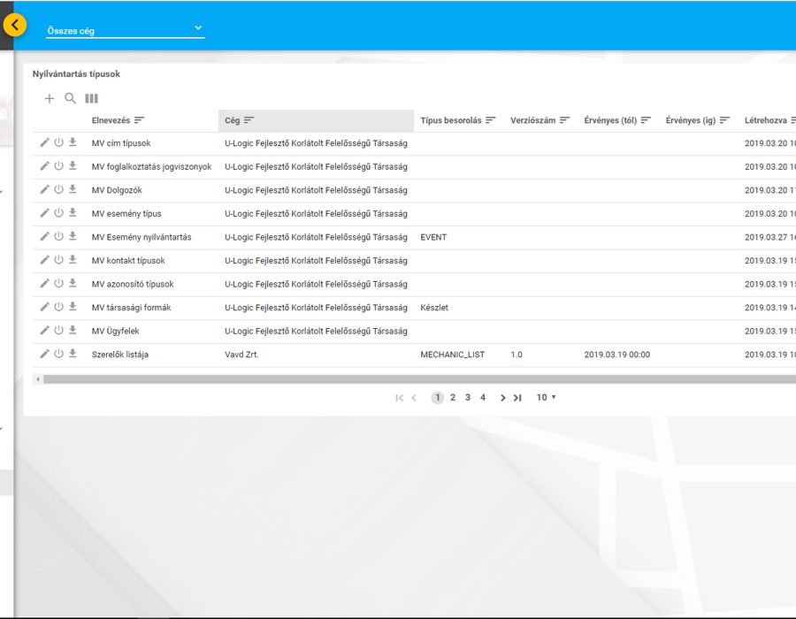This screenshot has width=796, height=619.
Task: Open the Összes cég company dropdown
Action: 125,30
